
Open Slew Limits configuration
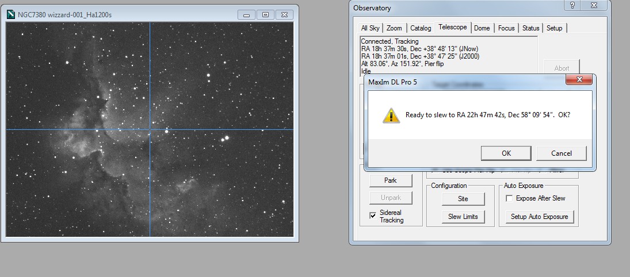coord(463,217)
